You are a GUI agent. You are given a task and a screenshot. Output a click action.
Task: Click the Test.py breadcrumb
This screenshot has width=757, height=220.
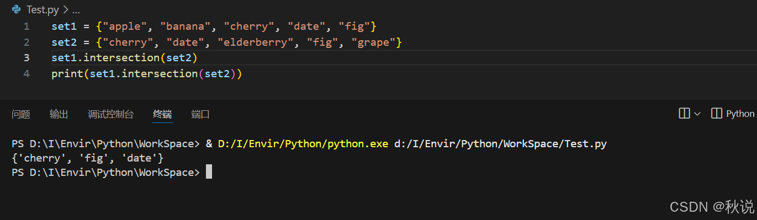click(x=42, y=10)
